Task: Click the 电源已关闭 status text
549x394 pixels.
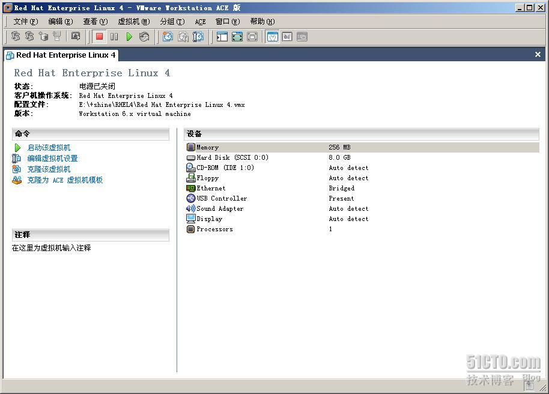Action: click(x=97, y=86)
